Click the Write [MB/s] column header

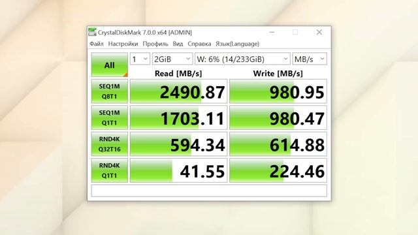278,73
